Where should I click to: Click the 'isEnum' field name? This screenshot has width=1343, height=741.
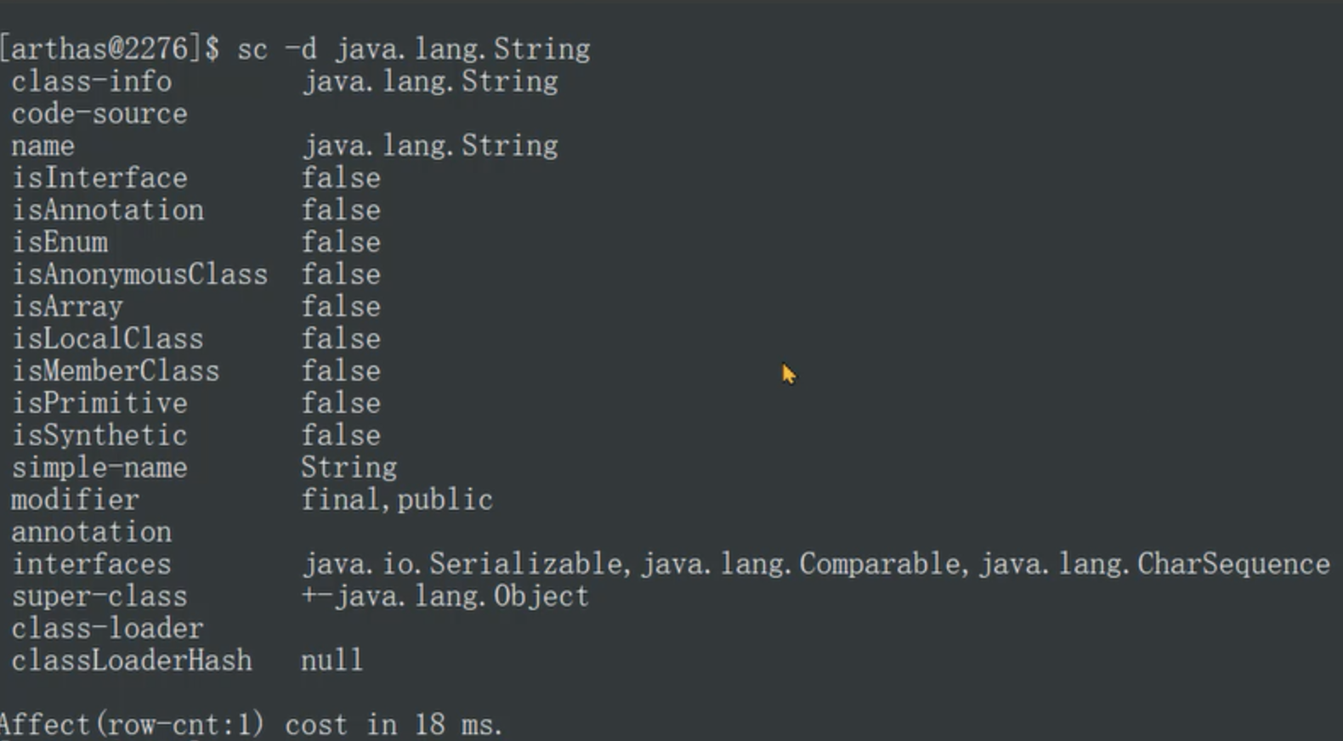point(59,243)
